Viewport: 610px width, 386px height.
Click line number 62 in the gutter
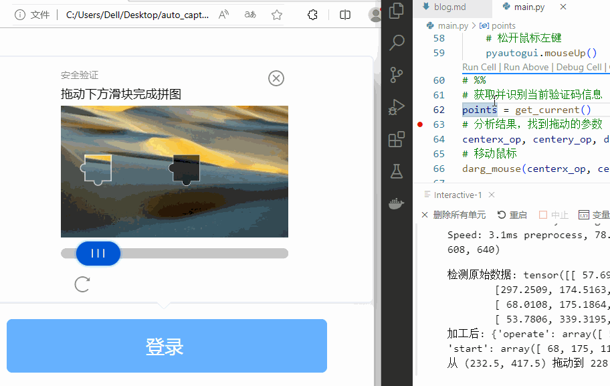point(439,110)
